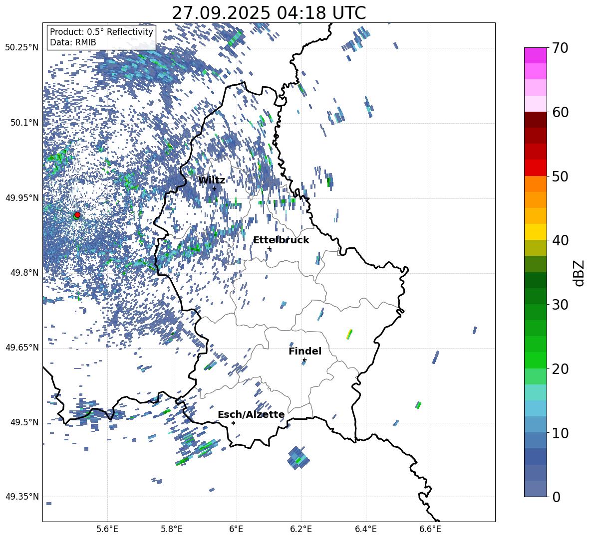
Task: Click the Ettelbruck station cross marker
Action: pyautogui.click(x=269, y=249)
